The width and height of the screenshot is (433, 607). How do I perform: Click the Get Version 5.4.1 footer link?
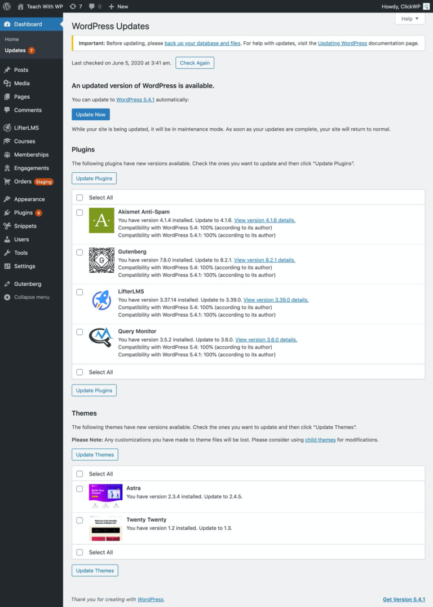click(x=404, y=599)
